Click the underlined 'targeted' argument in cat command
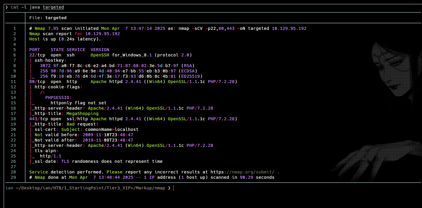422x208 pixels. click(x=53, y=7)
